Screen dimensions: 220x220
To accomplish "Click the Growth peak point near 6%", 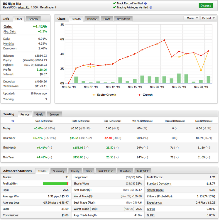I will (164, 40).
